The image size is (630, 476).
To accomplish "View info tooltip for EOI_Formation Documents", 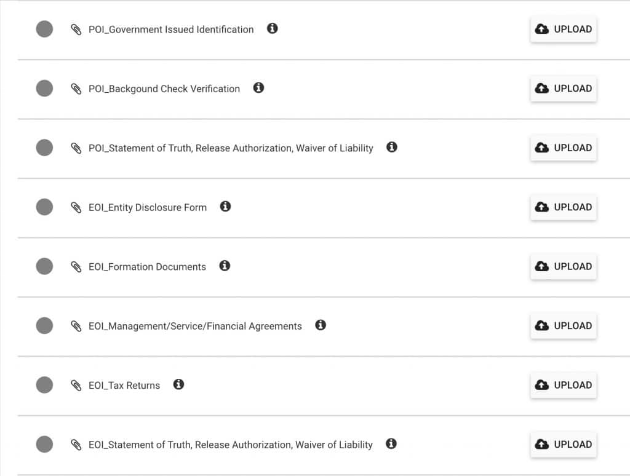I will (225, 266).
